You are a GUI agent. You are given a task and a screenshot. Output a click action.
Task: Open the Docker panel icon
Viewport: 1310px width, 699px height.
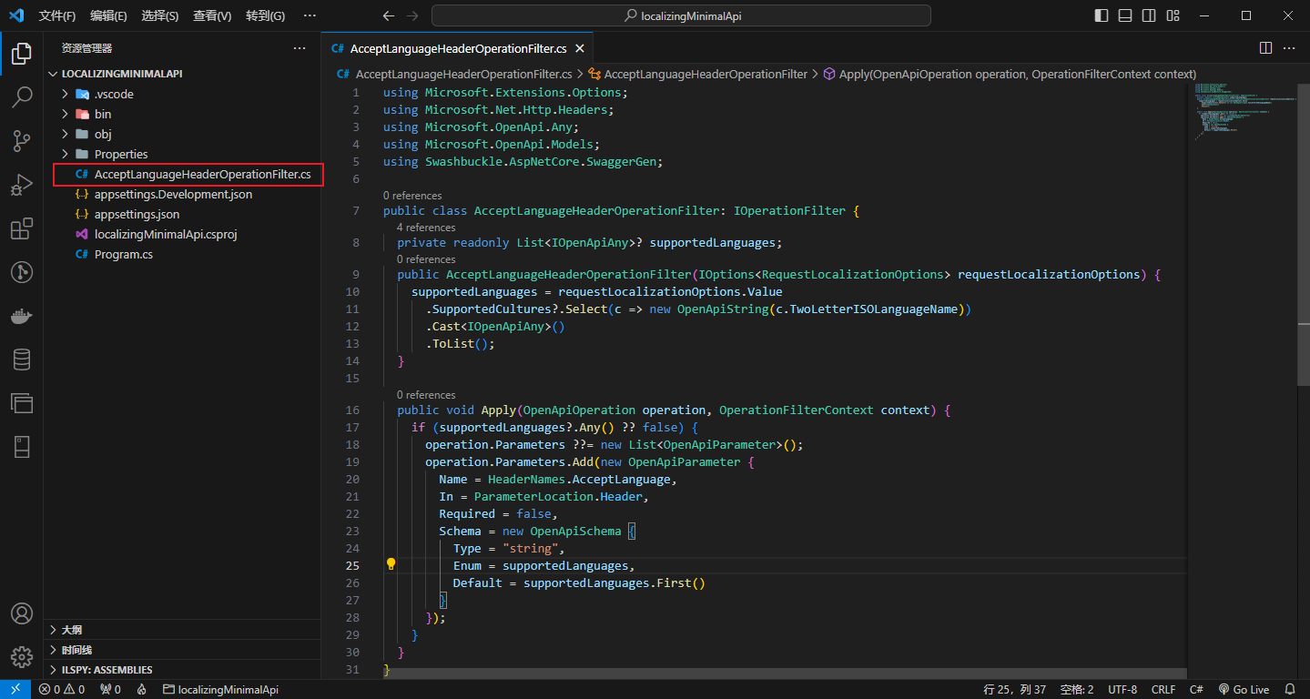[x=22, y=316]
